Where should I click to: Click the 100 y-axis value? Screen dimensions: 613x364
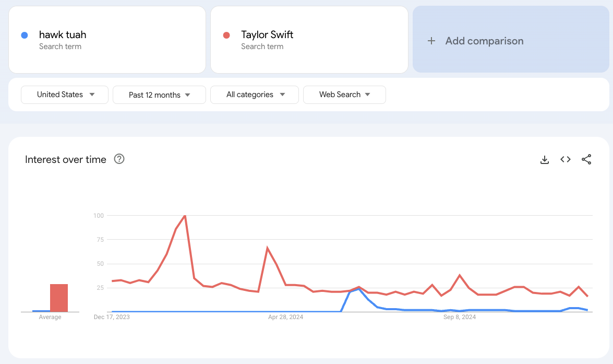click(99, 216)
